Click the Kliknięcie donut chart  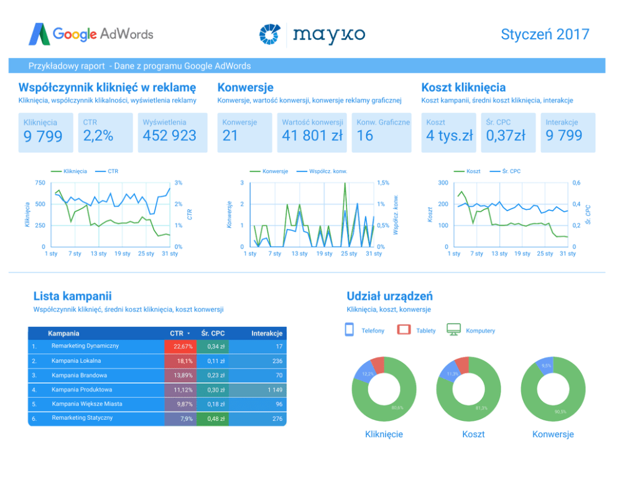(x=384, y=390)
